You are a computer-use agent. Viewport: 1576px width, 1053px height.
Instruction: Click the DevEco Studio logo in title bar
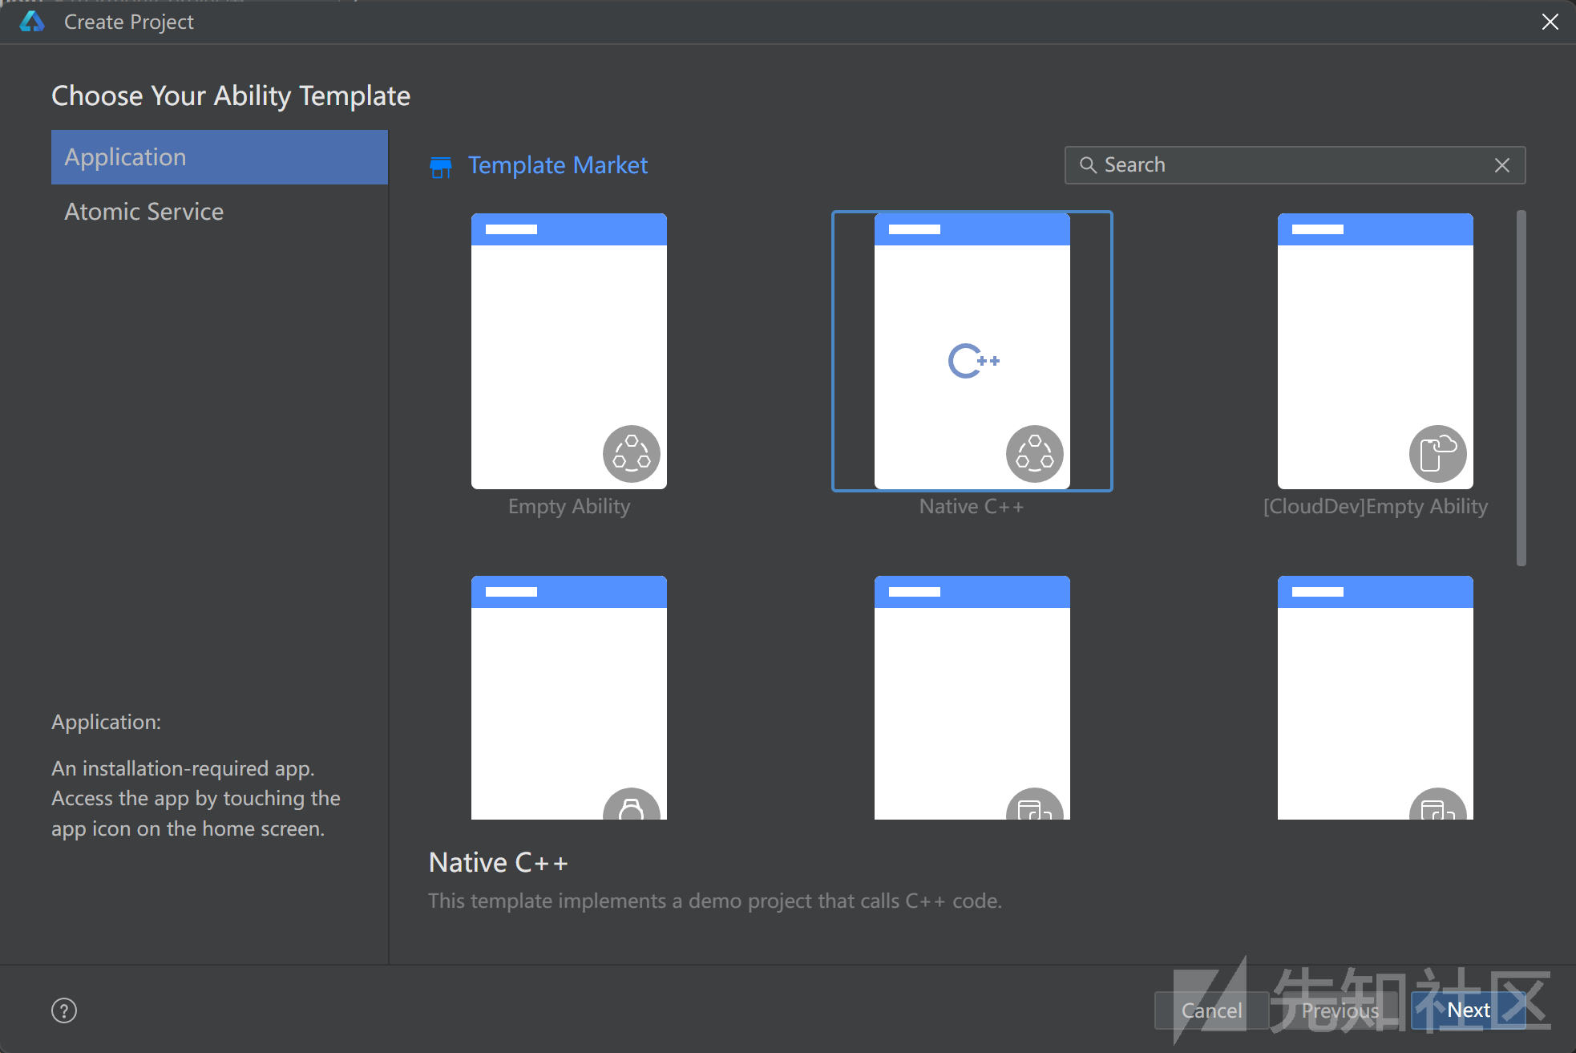pyautogui.click(x=32, y=22)
